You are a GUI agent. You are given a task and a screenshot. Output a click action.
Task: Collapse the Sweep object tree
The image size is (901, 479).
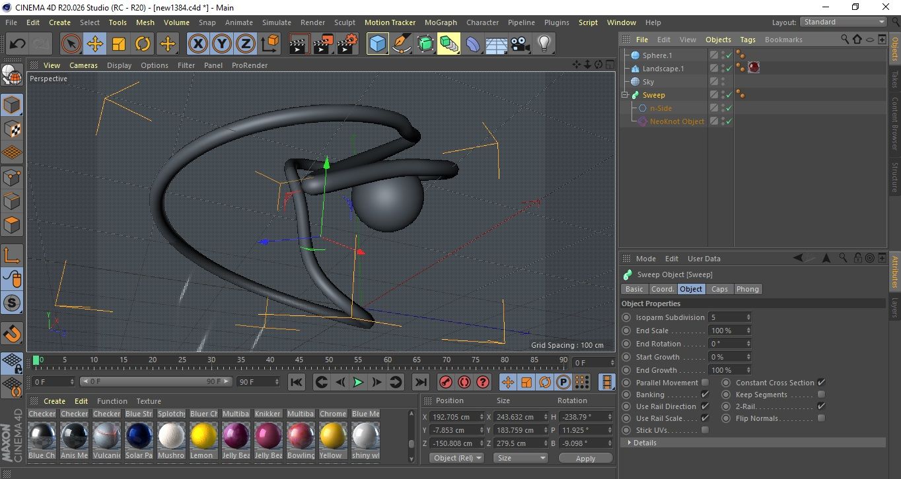click(625, 95)
